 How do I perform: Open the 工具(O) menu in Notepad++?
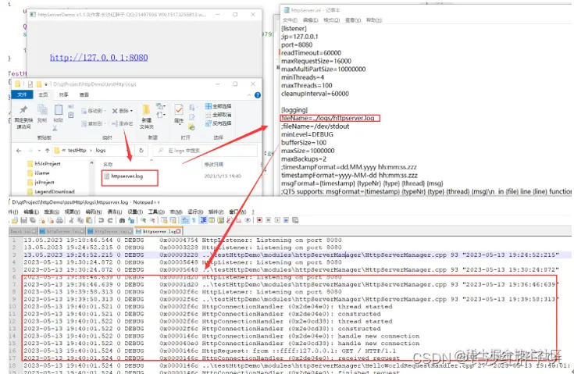(156, 212)
